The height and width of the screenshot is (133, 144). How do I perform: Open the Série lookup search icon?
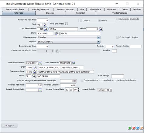(45, 25)
